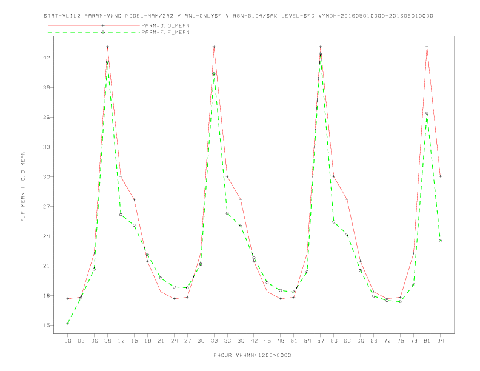The width and height of the screenshot is (480, 371).
Task: Click the red plus data point at hour 15
Action: 134,199
